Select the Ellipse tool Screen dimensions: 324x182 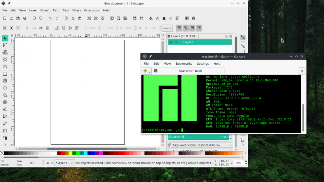(5, 88)
